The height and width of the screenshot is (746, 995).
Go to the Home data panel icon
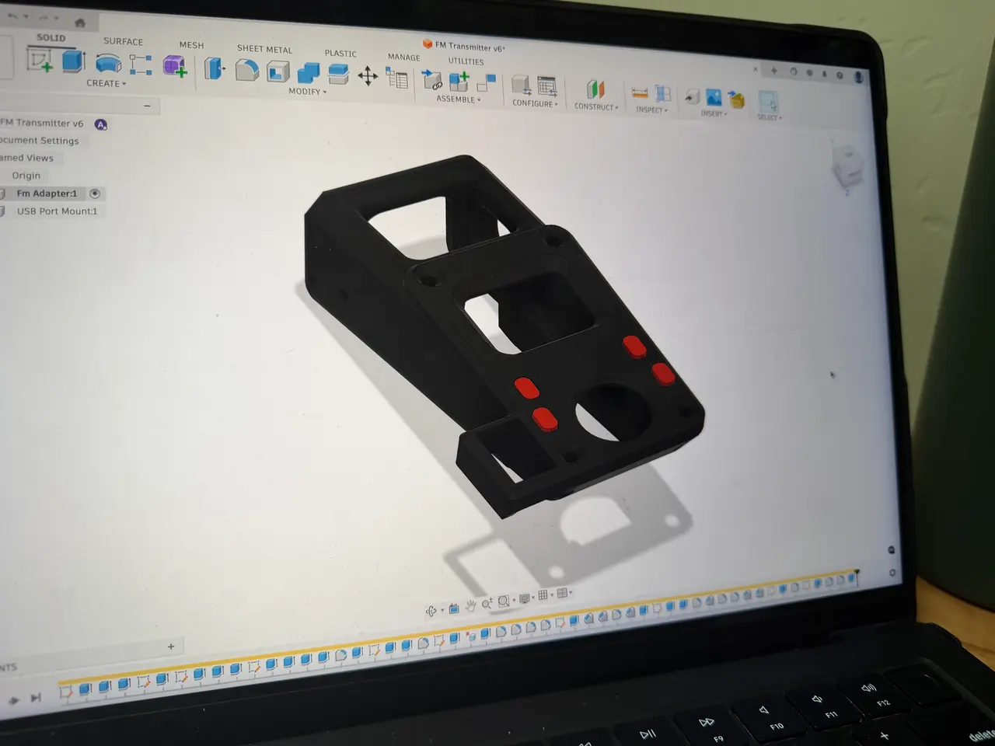coord(79,23)
